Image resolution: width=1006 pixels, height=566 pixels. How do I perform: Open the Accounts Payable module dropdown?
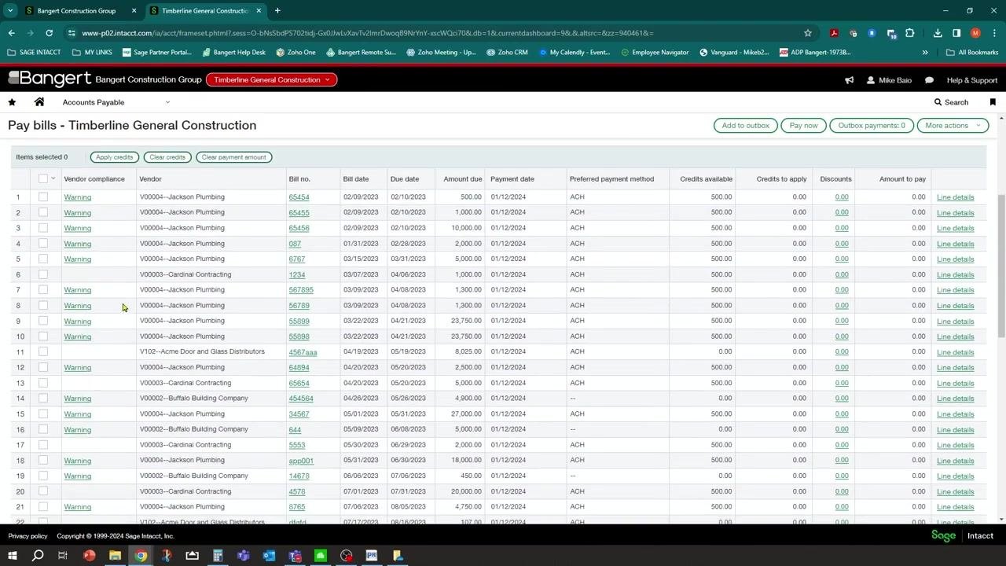116,102
